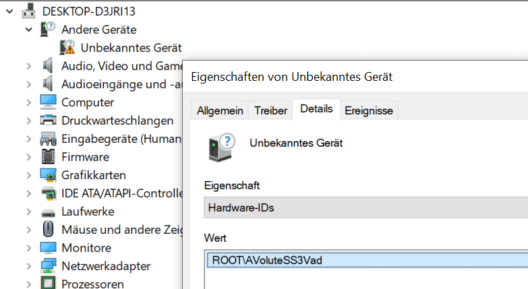Select the Details tab

coord(316,108)
